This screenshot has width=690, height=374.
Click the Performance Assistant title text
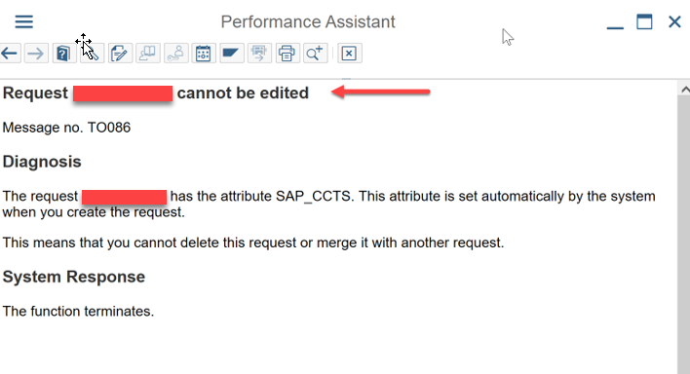pos(308,21)
